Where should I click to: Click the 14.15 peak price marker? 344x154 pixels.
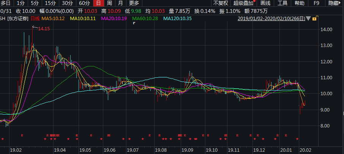(x=44, y=28)
